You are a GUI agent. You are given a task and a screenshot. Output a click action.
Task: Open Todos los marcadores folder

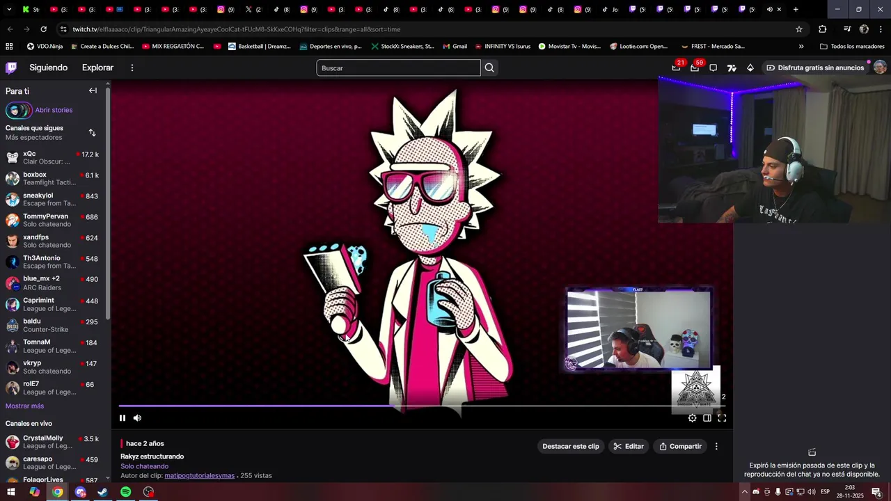pyautogui.click(x=852, y=47)
